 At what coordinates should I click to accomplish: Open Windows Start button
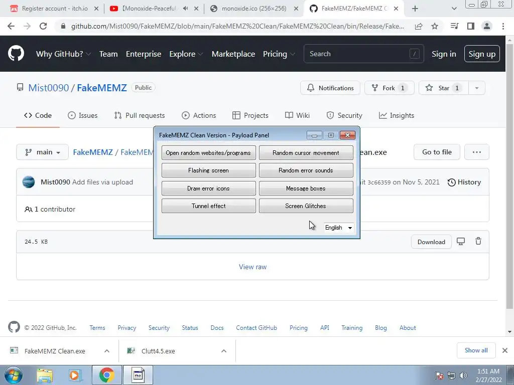(x=13, y=375)
